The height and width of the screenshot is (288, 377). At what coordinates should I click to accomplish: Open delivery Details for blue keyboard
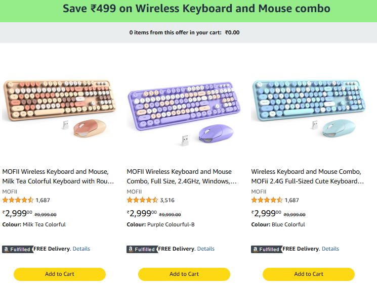coord(330,249)
